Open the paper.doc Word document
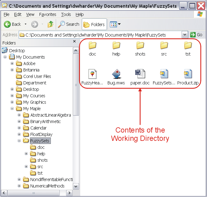Viewport: 207px width, 197px height. click(140, 74)
